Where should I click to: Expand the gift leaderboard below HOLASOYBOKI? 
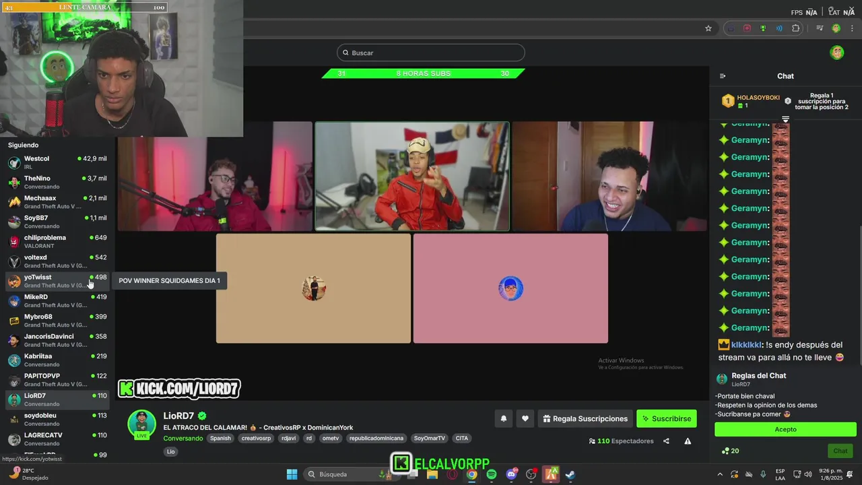point(785,119)
